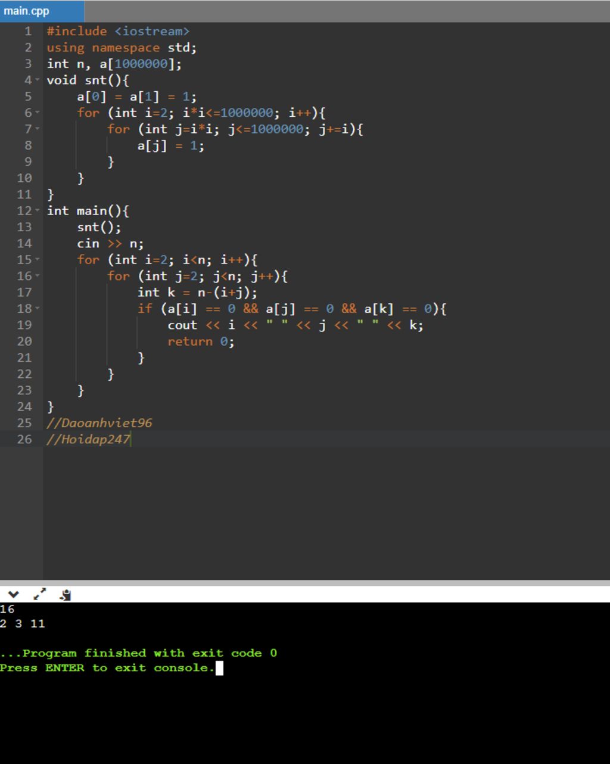This screenshot has width=610, height=764.
Task: Click 'Press ENTER to exit console.' prompt
Action: (x=107, y=668)
